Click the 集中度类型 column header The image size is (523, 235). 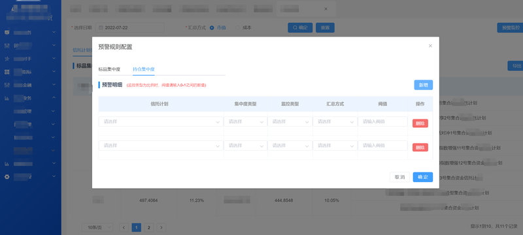(246, 104)
